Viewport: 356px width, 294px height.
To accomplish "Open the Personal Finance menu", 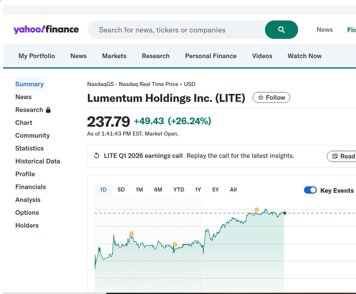I will [x=211, y=56].
